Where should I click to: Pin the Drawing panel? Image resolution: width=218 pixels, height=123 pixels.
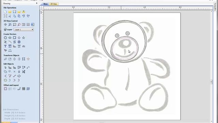37,3
